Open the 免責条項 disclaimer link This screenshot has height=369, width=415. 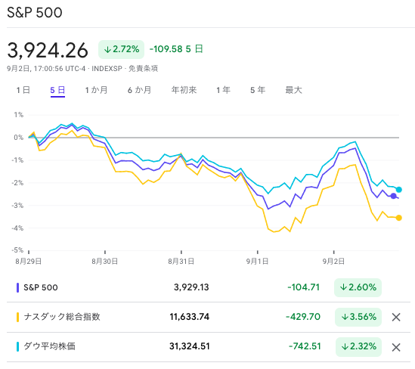(x=143, y=69)
